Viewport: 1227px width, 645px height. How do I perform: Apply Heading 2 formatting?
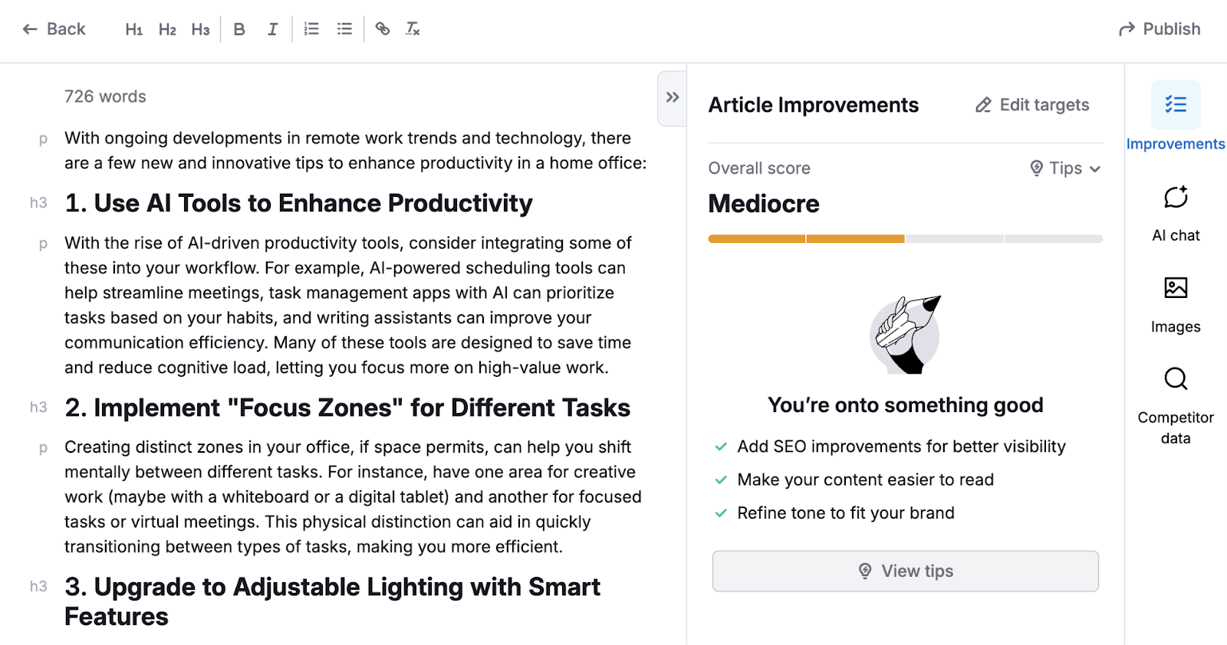click(x=167, y=29)
